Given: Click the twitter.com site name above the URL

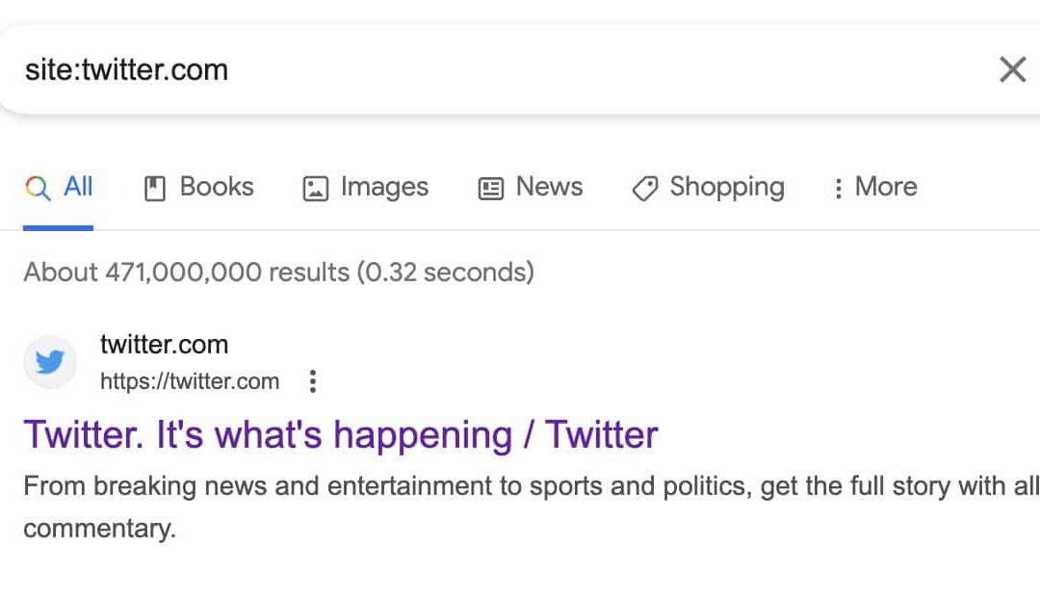Looking at the screenshot, I should click(x=164, y=345).
